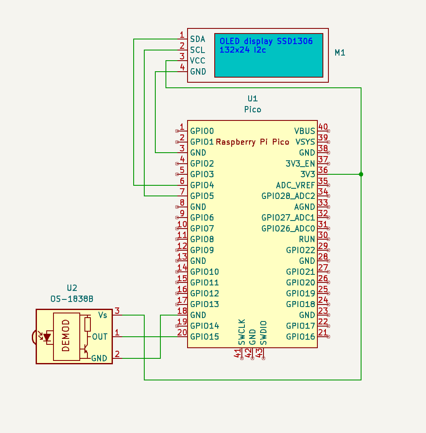426x433 pixels.
Task: Click the RUN pin label
Action: [x=307, y=239]
